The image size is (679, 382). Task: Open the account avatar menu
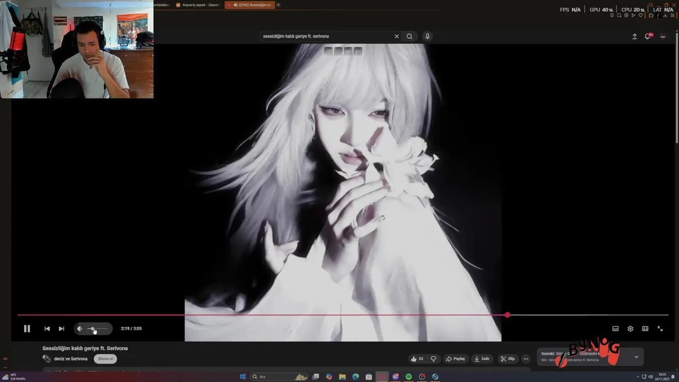click(663, 36)
